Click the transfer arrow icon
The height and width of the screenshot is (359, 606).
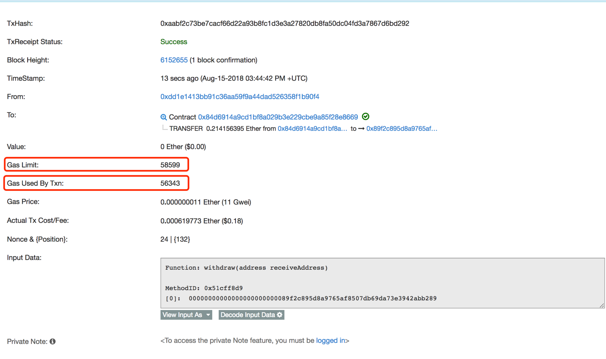click(x=361, y=129)
